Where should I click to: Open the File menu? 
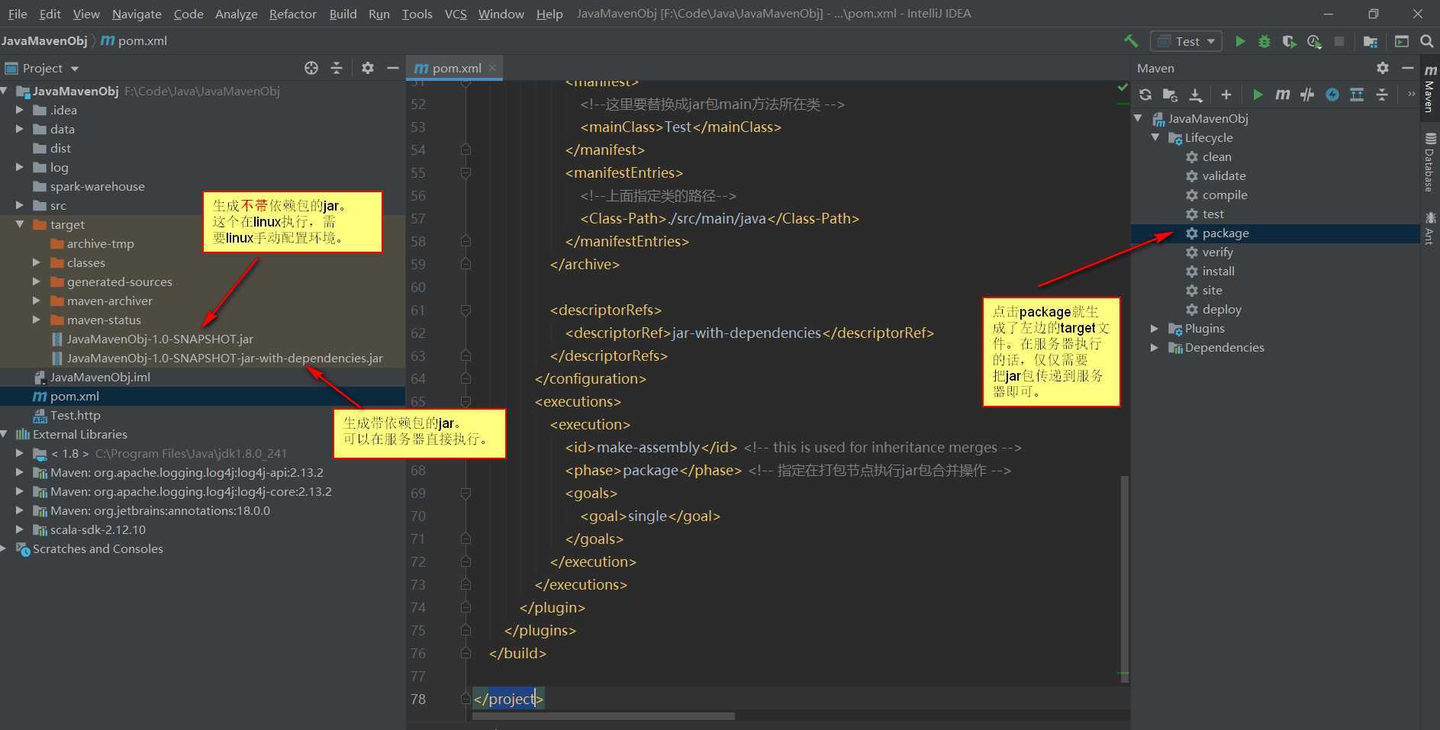17,14
